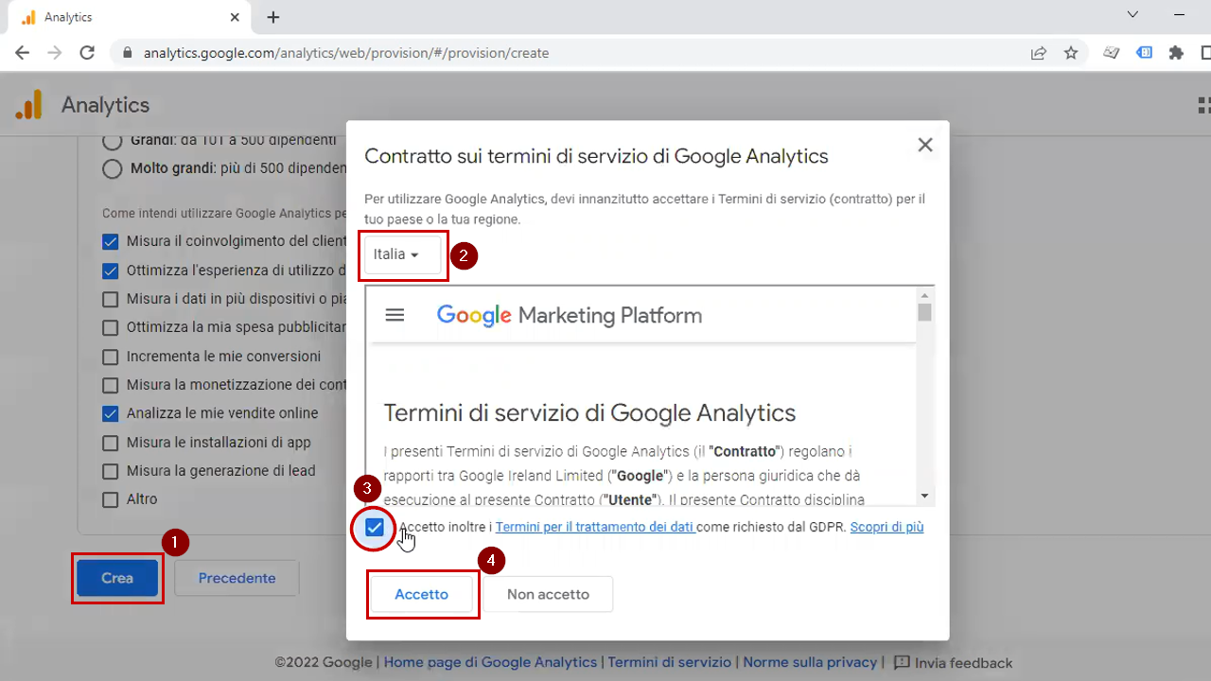Click the terms frame vertical scrollbar

(x=924, y=312)
